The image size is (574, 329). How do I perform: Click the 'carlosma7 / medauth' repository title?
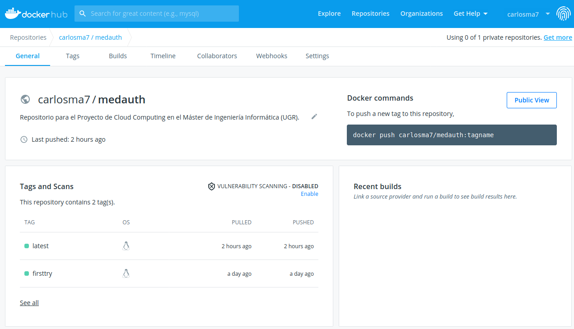coord(92,99)
